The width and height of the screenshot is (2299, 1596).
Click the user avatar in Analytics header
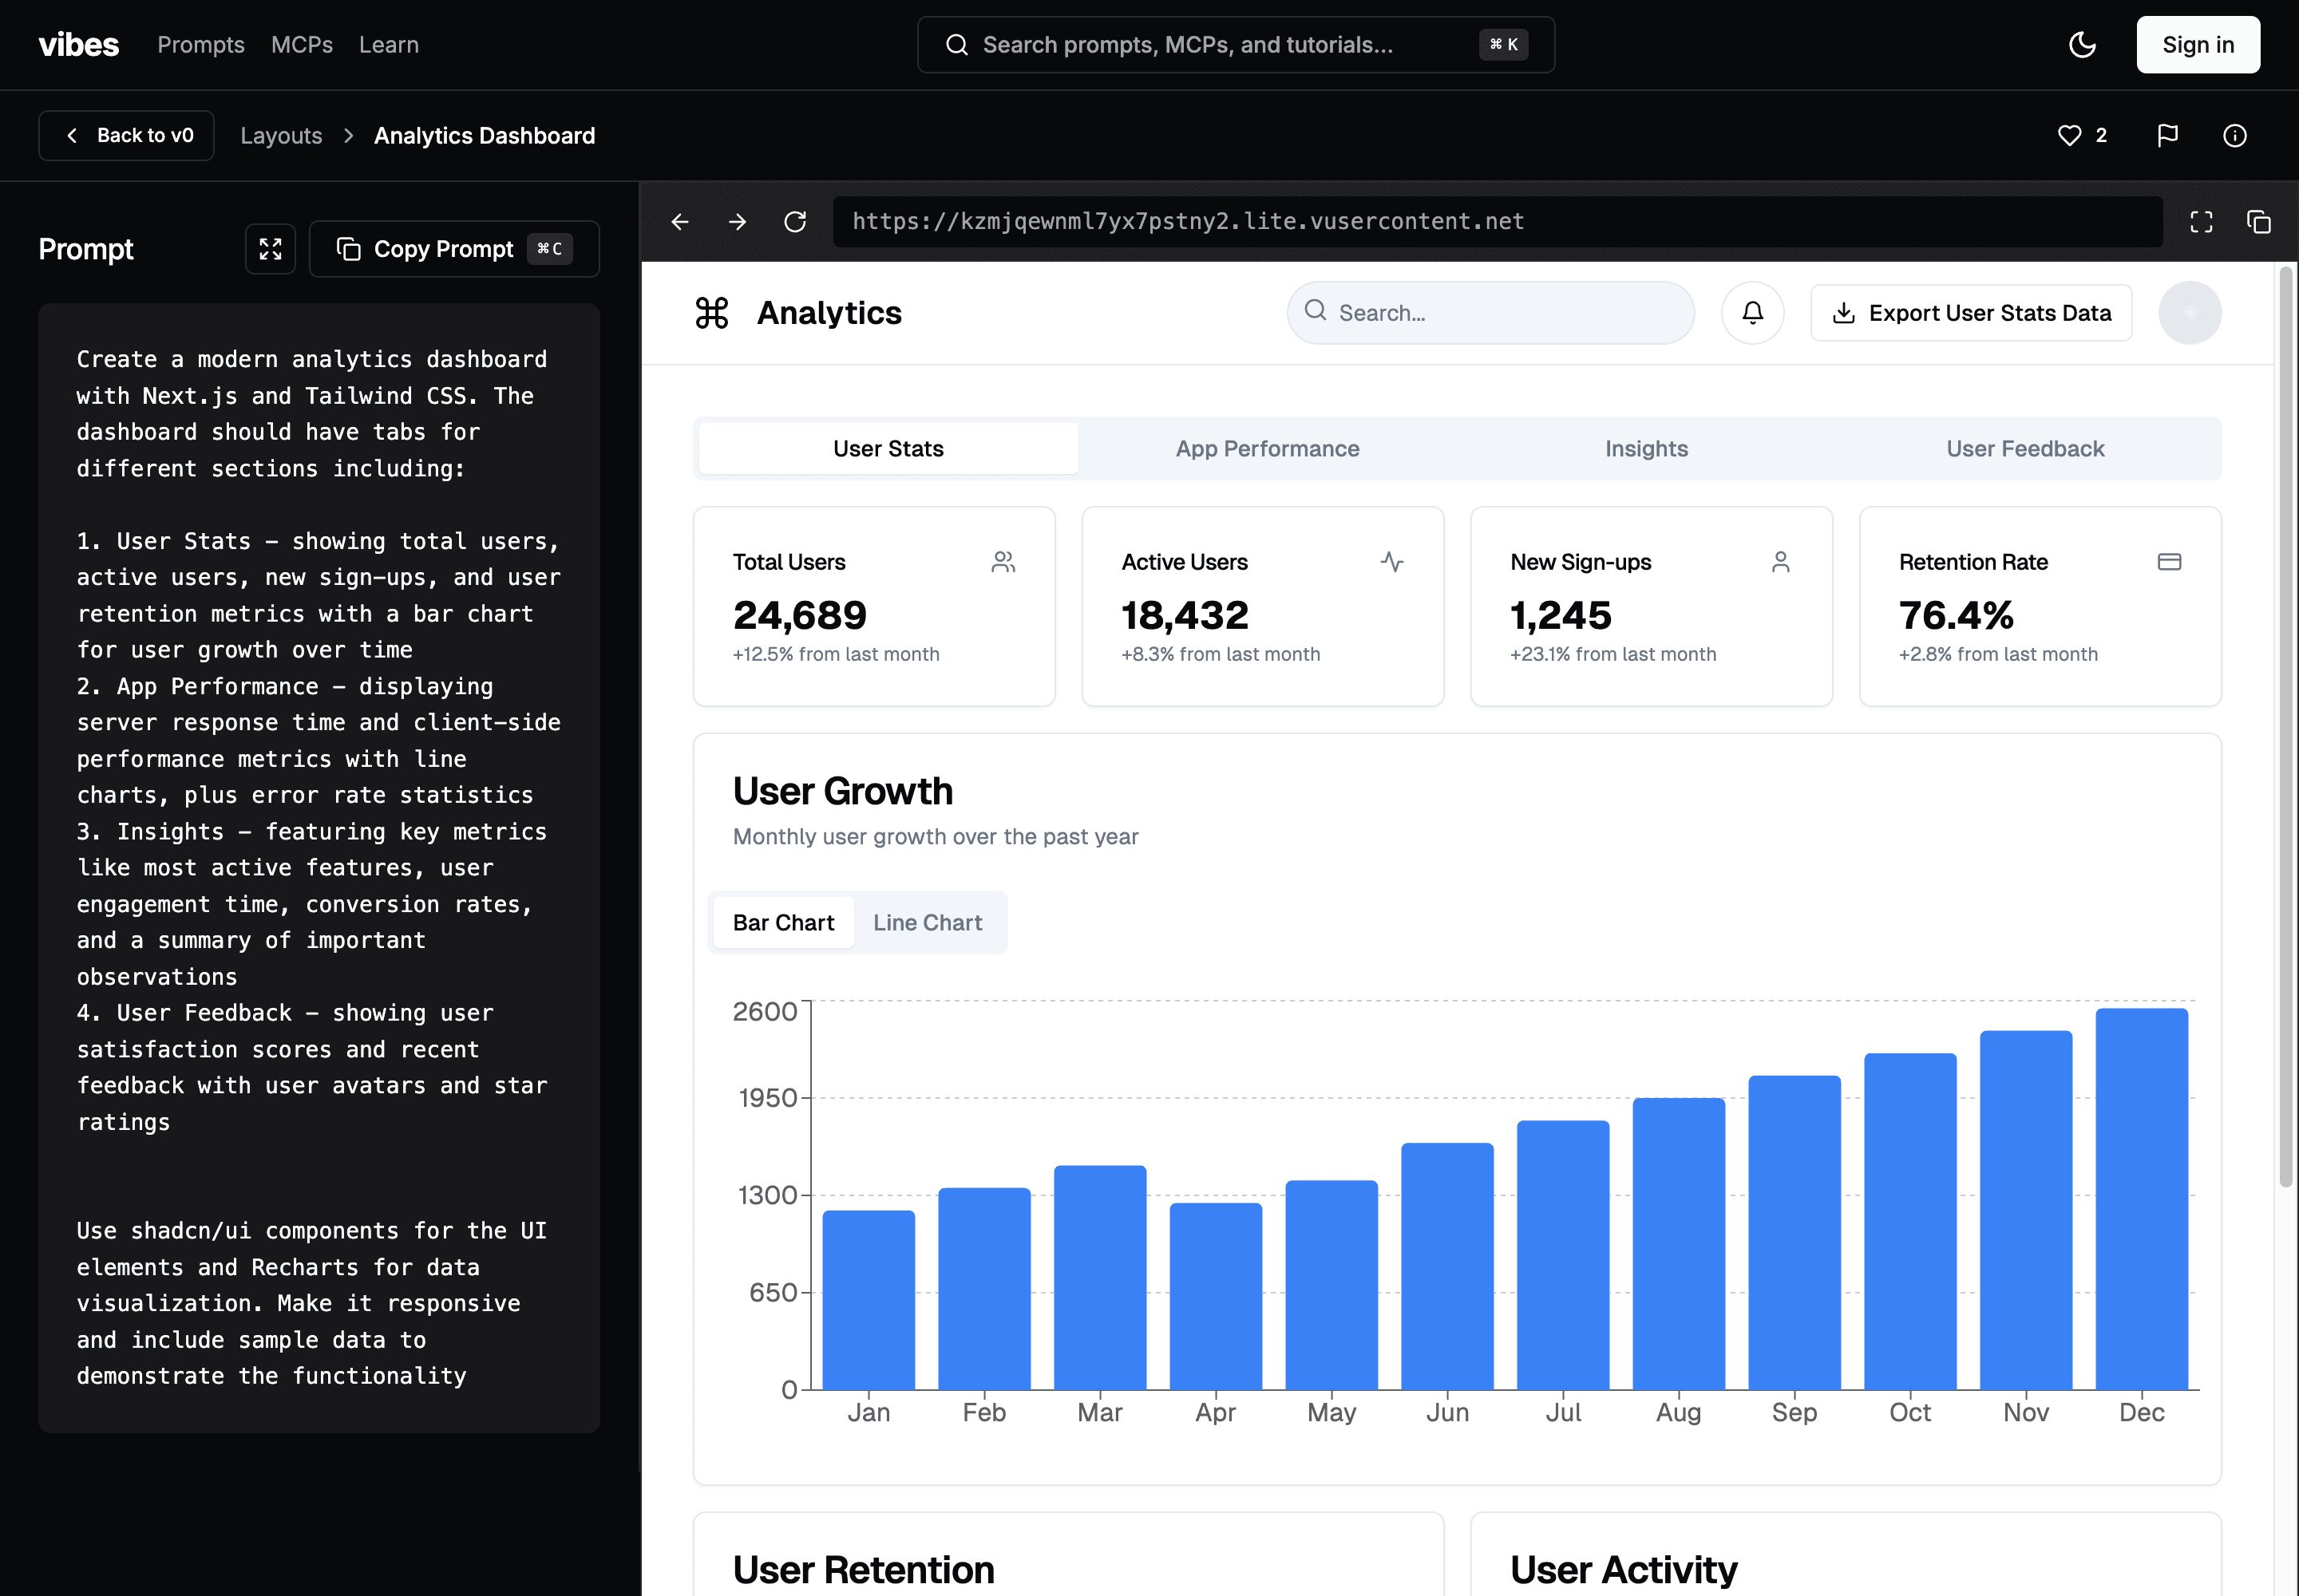(x=2189, y=313)
